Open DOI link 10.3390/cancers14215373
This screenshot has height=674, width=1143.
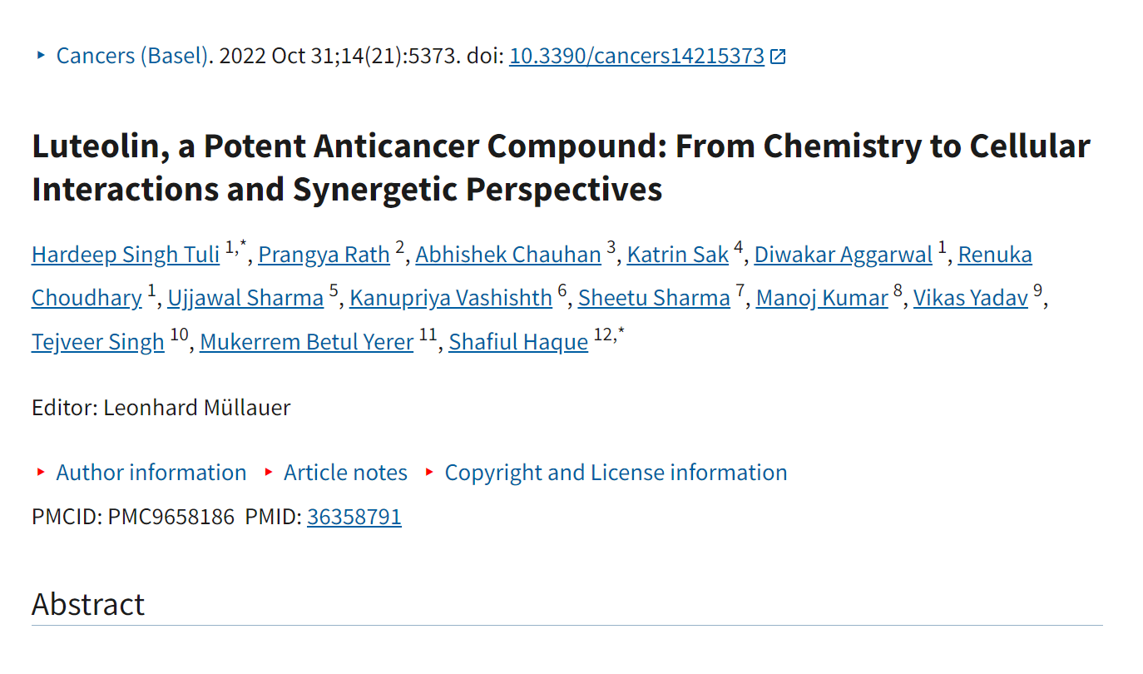pos(636,56)
